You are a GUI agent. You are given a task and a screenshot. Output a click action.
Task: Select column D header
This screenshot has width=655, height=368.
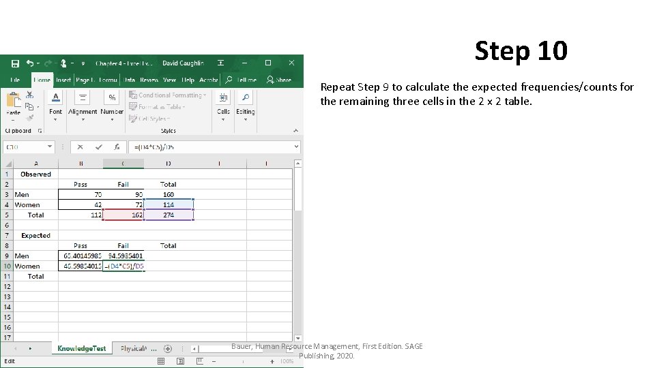point(169,164)
